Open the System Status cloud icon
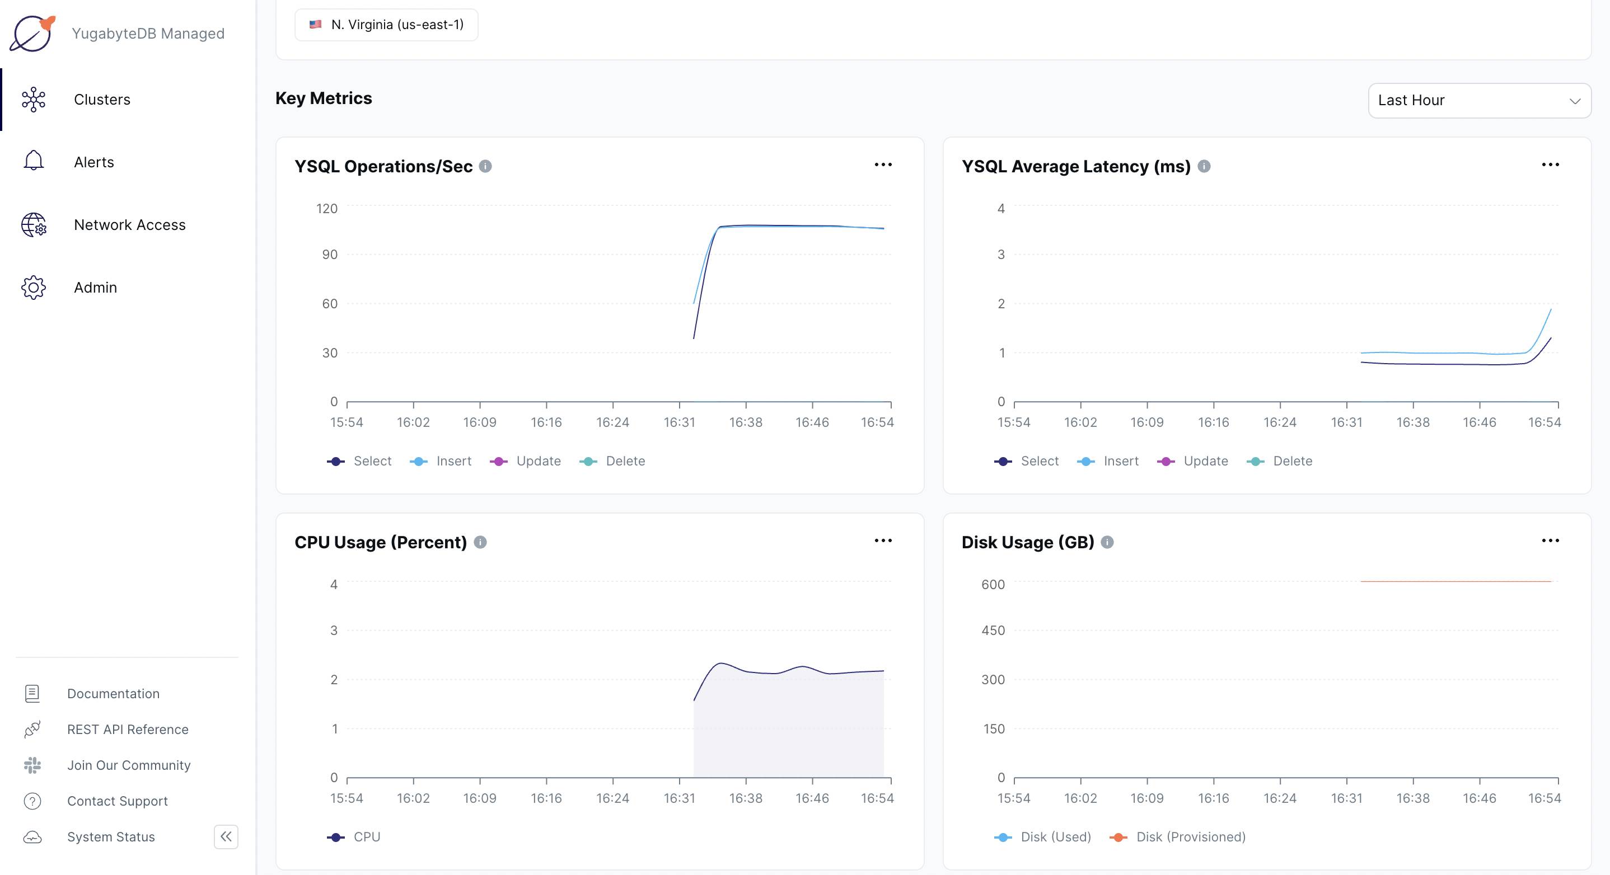 coord(32,838)
